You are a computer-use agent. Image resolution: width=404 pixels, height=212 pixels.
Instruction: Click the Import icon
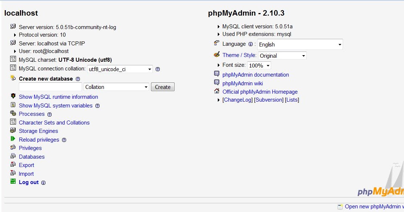(13, 173)
